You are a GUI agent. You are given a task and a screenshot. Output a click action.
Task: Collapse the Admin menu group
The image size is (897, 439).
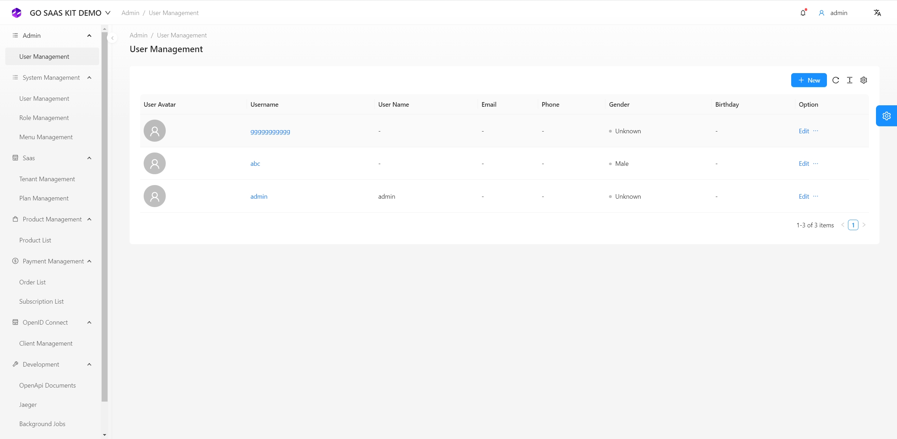[x=89, y=36]
